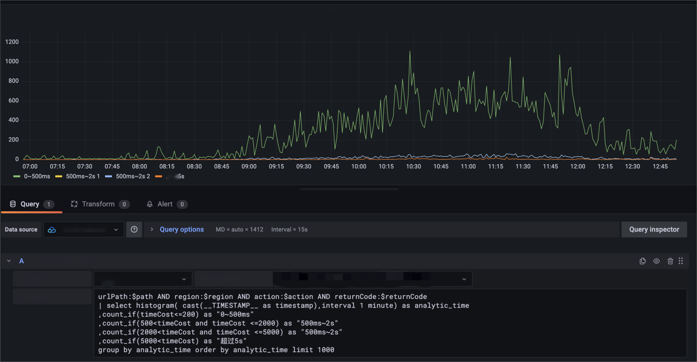Toggle the 500ms~2s 2 legend series

pos(132,176)
